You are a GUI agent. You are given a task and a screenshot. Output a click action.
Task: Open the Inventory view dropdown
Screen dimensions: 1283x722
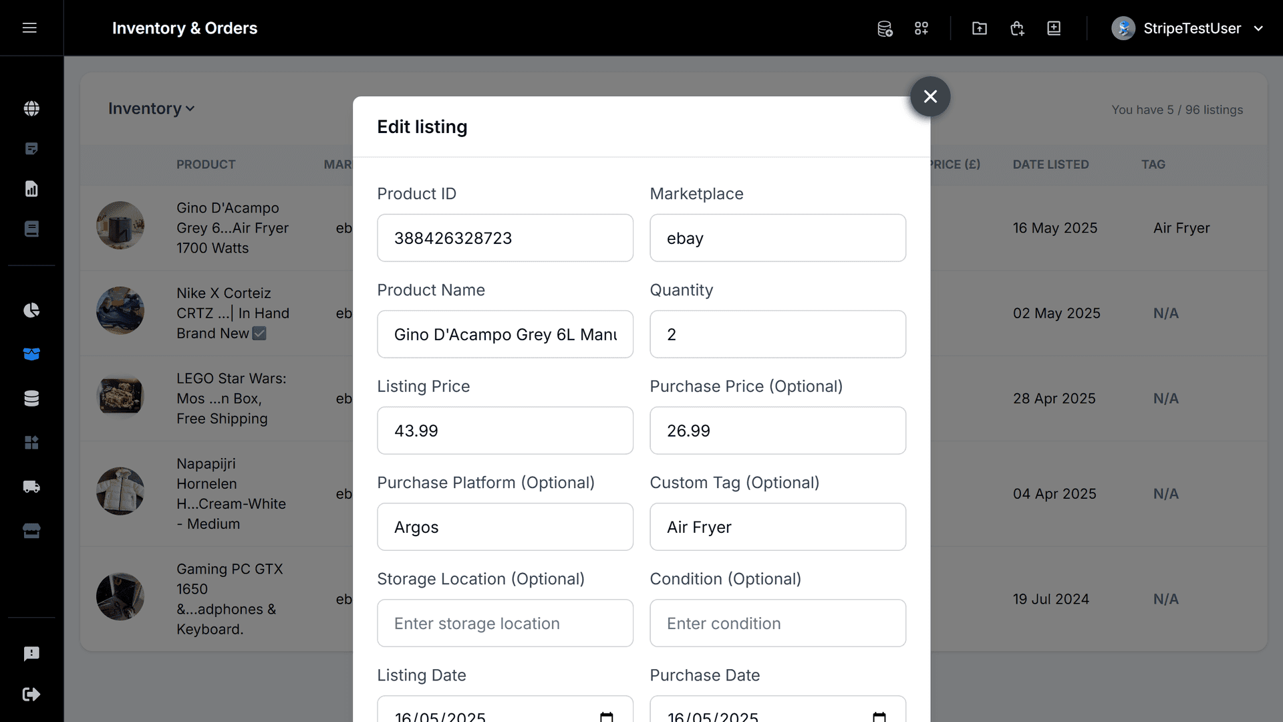pyautogui.click(x=150, y=108)
